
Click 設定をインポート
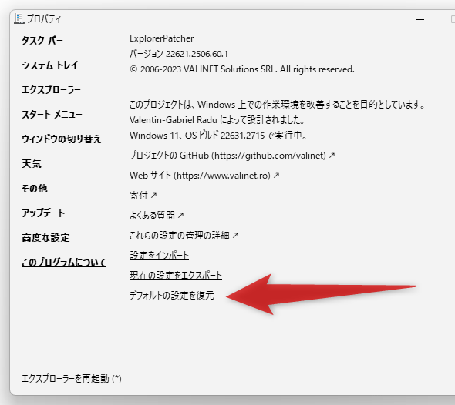coord(159,255)
